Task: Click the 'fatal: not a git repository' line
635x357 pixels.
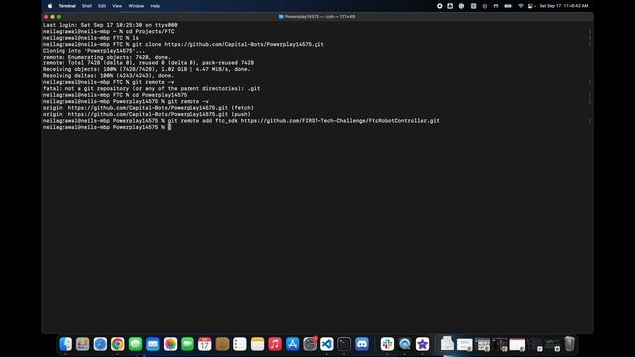Action: [151, 88]
